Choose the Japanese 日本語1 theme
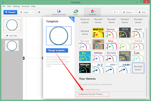Image resolution: width=151 pixels, height=101 pixels. [x=125, y=68]
